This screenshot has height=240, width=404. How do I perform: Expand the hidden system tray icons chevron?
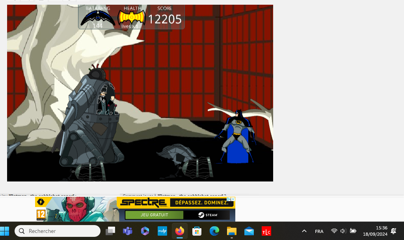click(304, 231)
